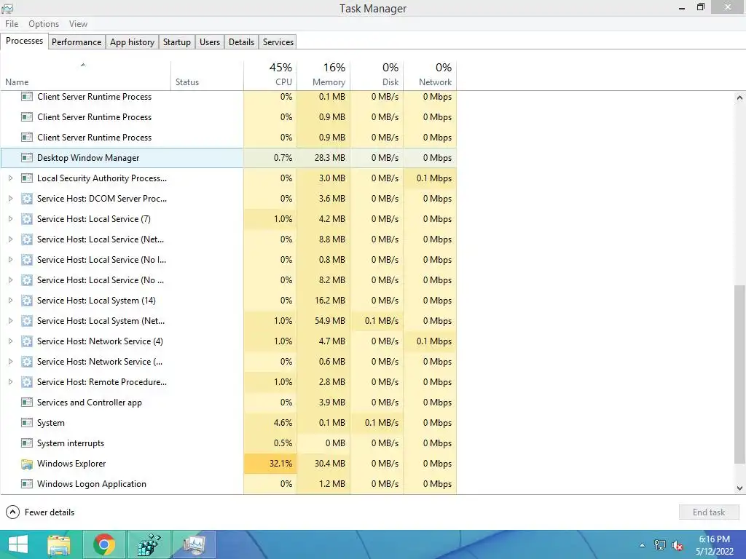This screenshot has width=746, height=559.
Task: Expand Service Host: Local System (Net...) row
Action: pos(10,321)
